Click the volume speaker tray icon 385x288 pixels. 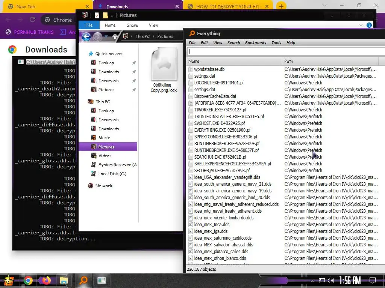coord(330,280)
